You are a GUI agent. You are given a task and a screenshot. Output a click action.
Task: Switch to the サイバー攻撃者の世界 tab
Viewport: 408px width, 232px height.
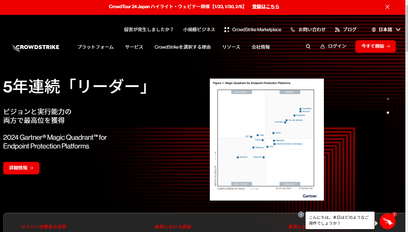44,227
